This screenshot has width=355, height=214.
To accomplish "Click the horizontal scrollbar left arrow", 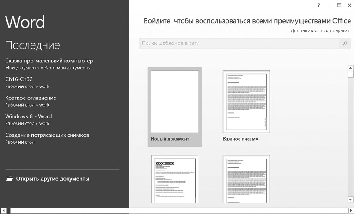I will click(x=4, y=210).
